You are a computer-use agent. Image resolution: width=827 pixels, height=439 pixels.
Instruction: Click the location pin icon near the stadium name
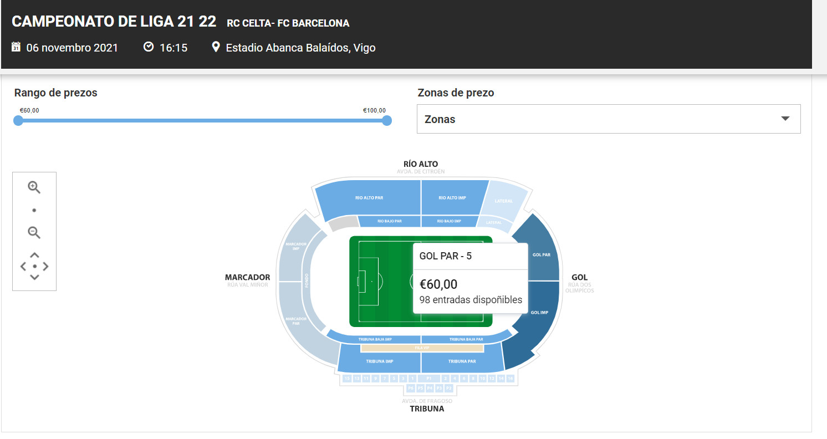216,47
